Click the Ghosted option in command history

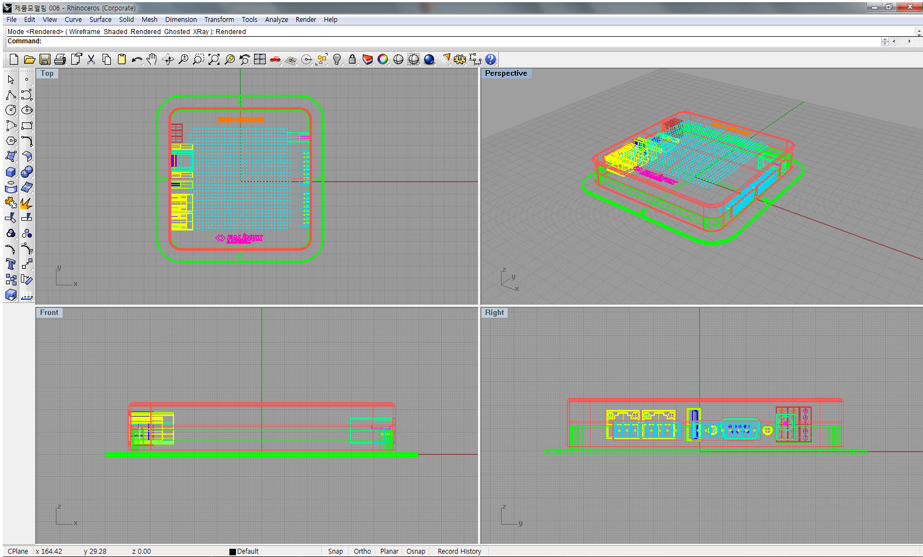[177, 32]
